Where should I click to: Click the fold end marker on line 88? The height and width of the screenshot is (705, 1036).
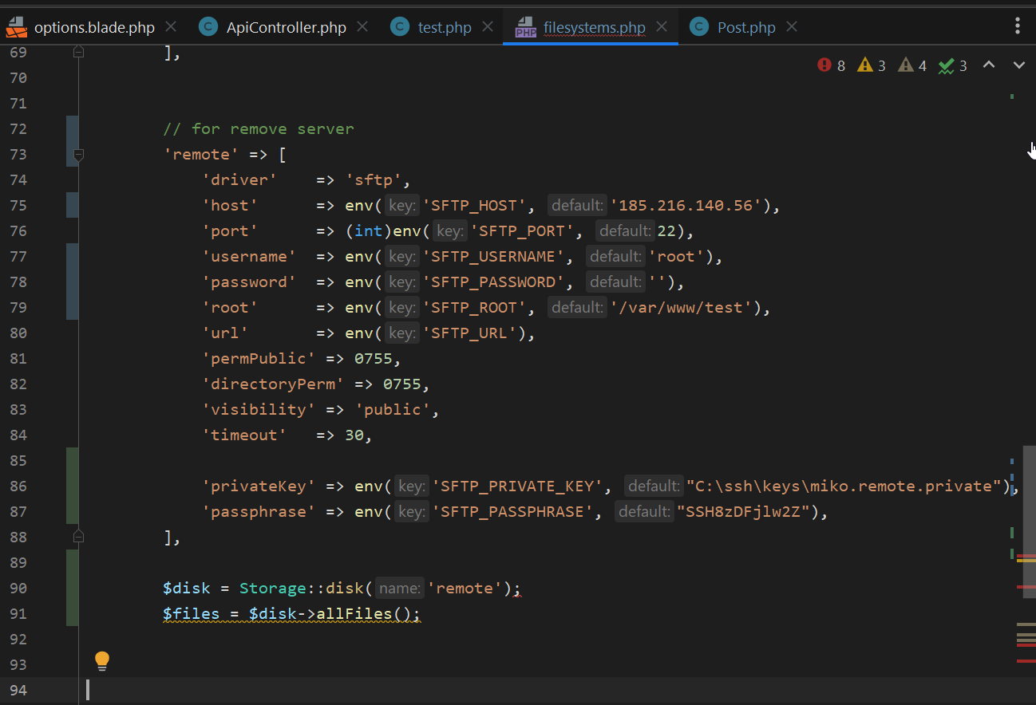click(78, 537)
